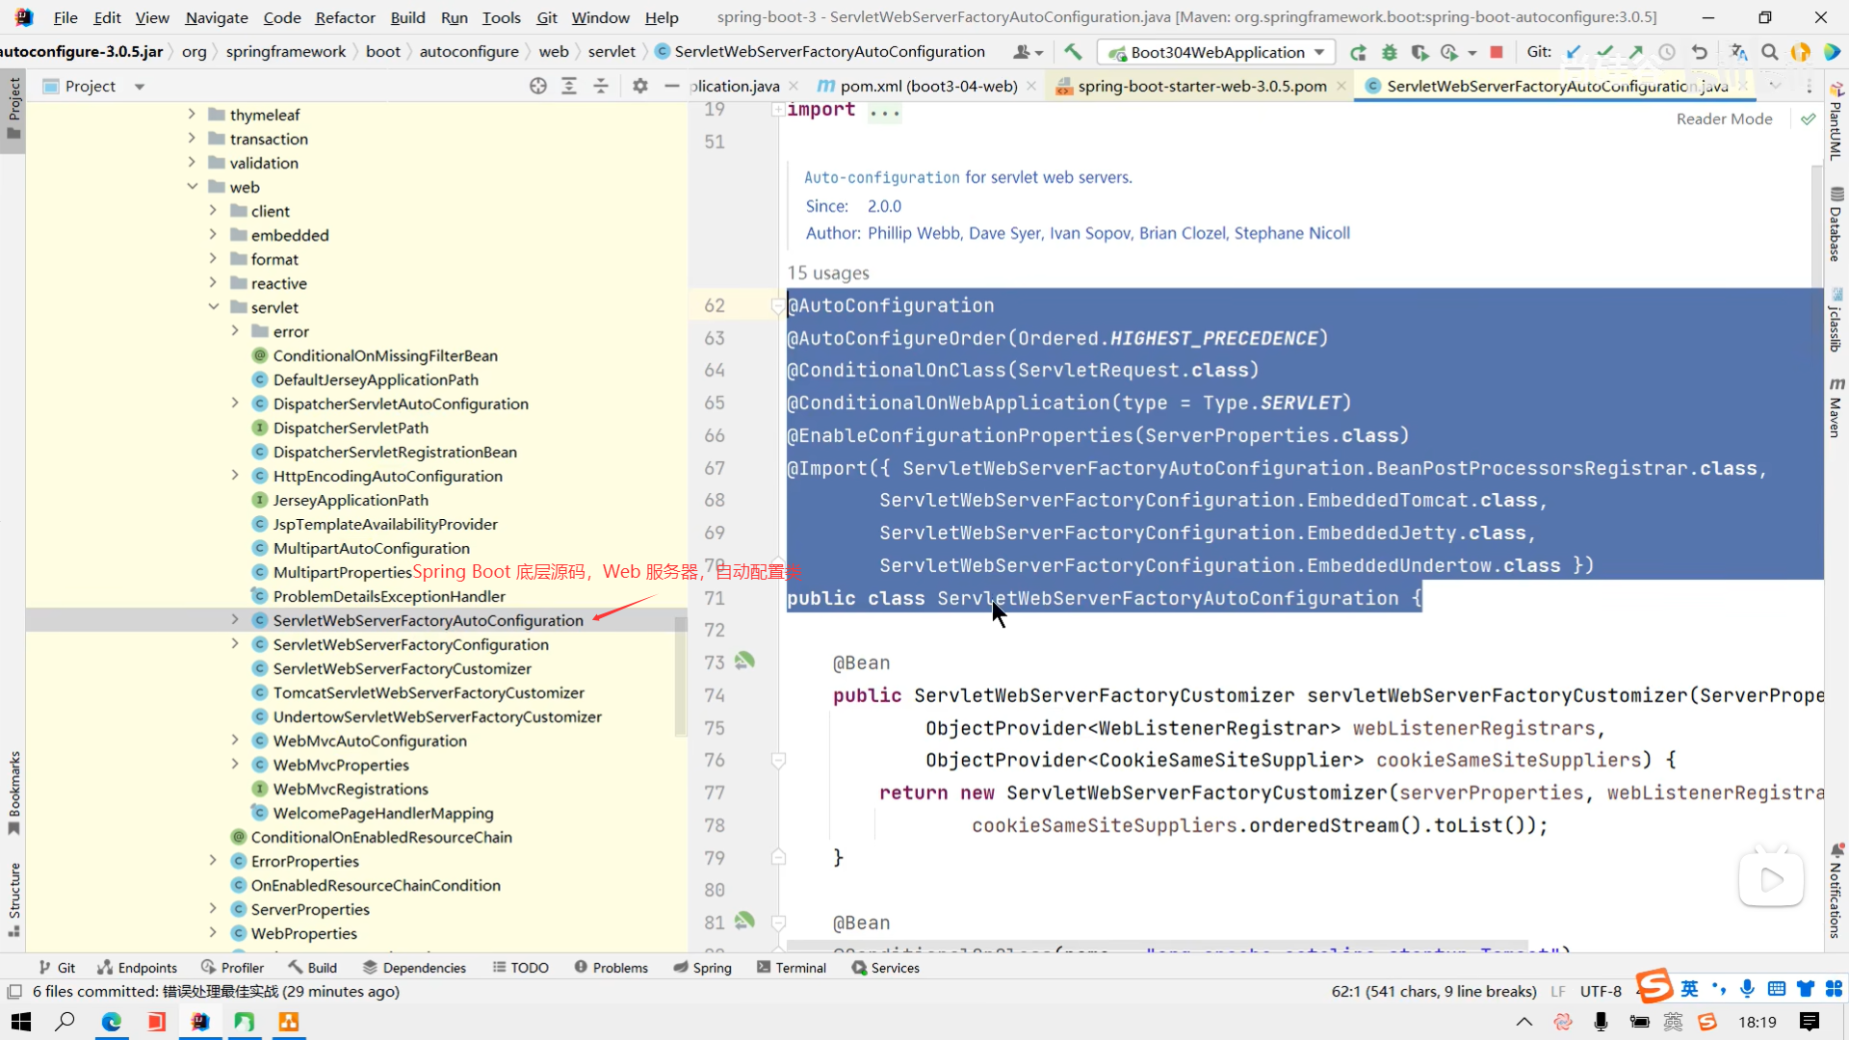
Task: Open the Problems tool window
Action: 611,968
